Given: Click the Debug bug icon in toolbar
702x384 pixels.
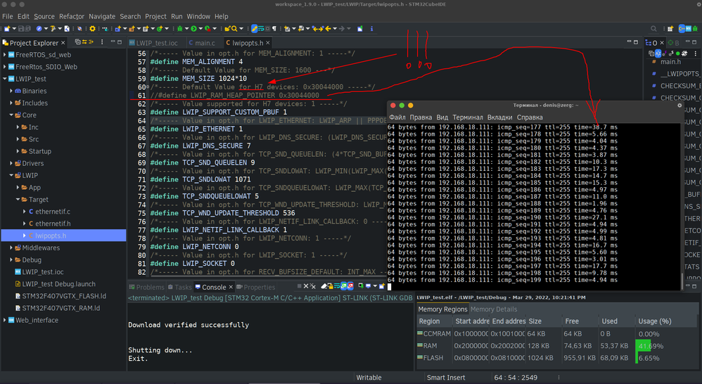Looking at the screenshot, I should coord(180,29).
